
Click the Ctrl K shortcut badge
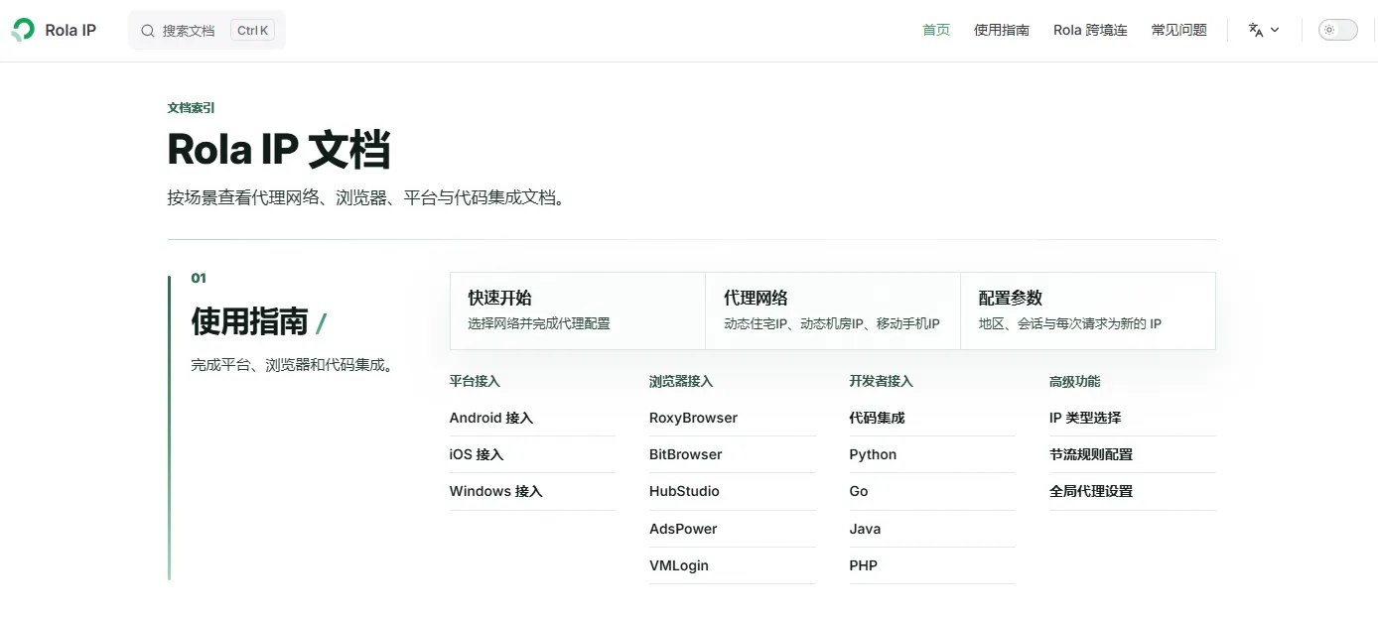click(x=252, y=31)
